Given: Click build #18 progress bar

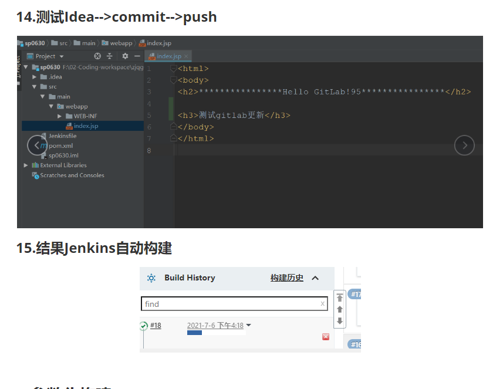Looking at the screenshot, I should tap(217, 333).
